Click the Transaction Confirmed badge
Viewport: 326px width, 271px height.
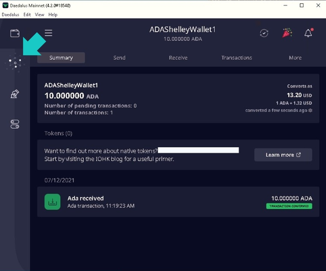[x=289, y=206]
